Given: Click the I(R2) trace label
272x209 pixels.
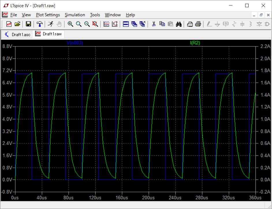Looking at the screenshot, I should 195,43.
